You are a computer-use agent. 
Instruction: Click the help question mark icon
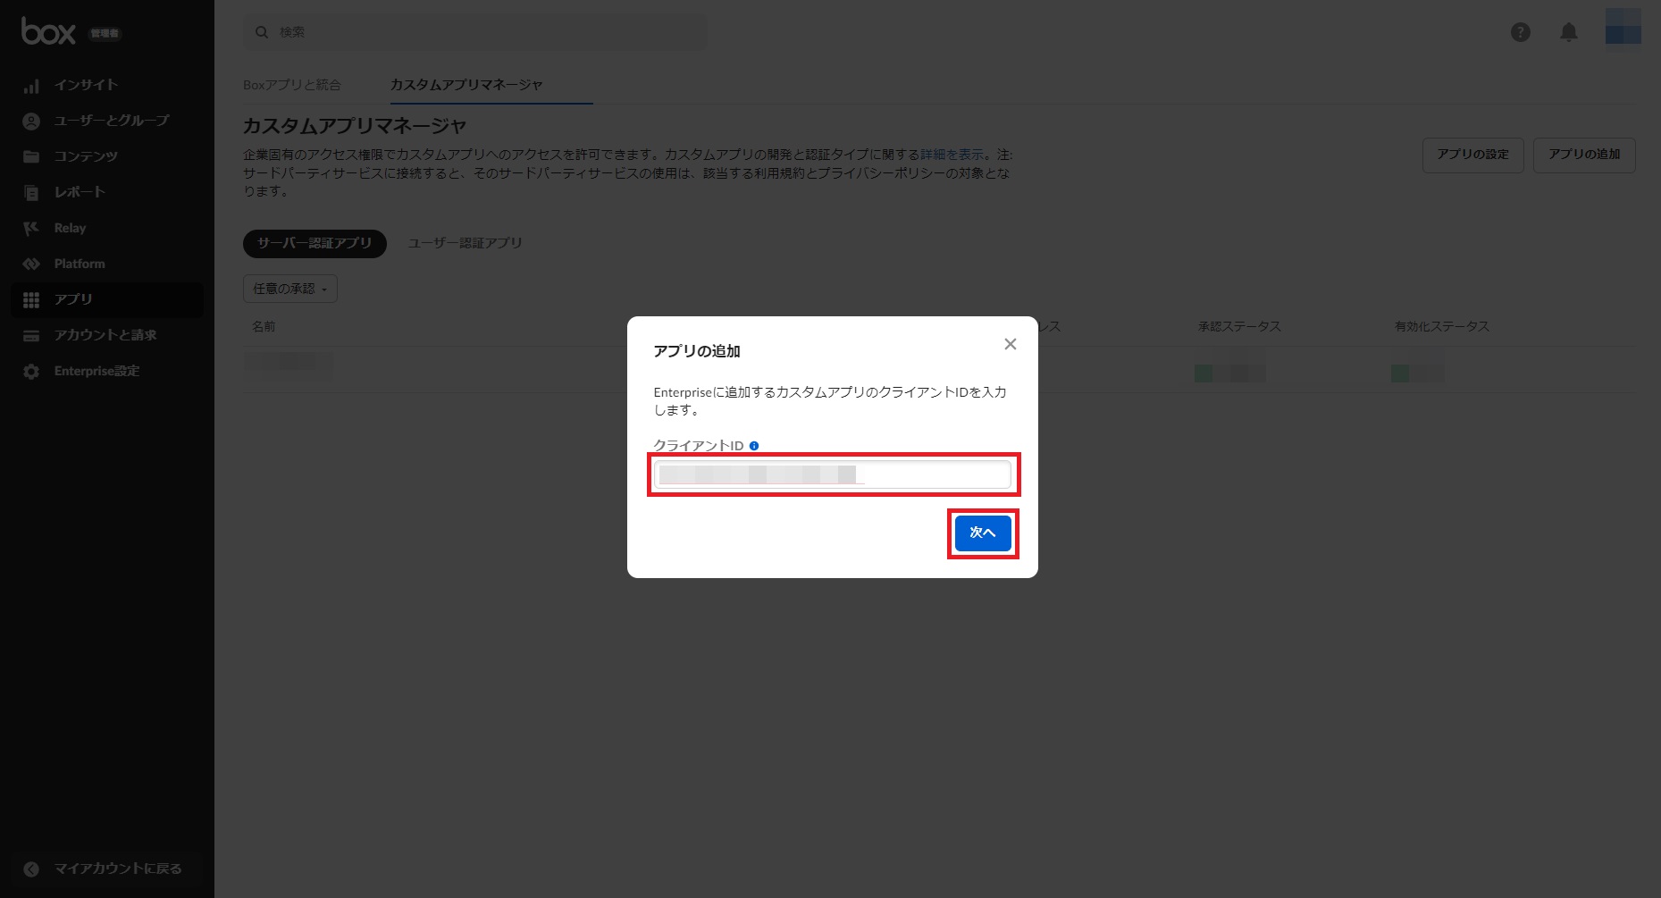coord(1520,32)
